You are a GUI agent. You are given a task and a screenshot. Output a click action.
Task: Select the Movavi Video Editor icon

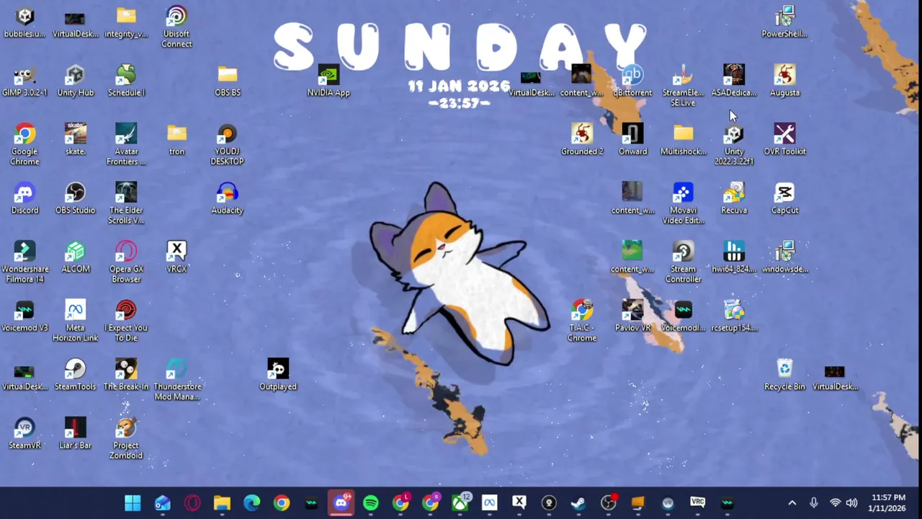pos(683,203)
